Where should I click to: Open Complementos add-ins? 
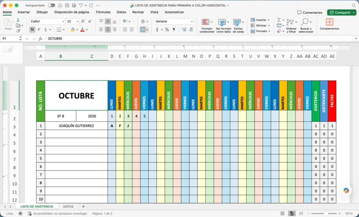pyautogui.click(x=329, y=24)
